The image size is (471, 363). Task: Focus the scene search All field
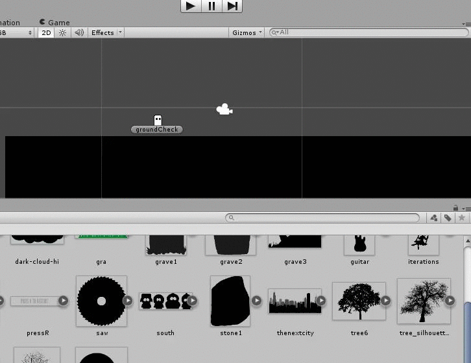[x=369, y=32]
